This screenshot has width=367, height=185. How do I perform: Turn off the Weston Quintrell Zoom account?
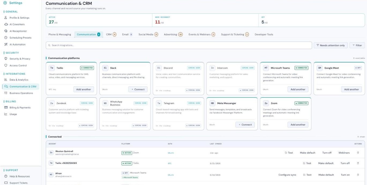327,153
